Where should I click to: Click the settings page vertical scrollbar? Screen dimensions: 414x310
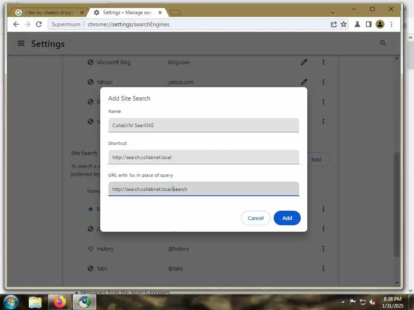tap(397, 205)
